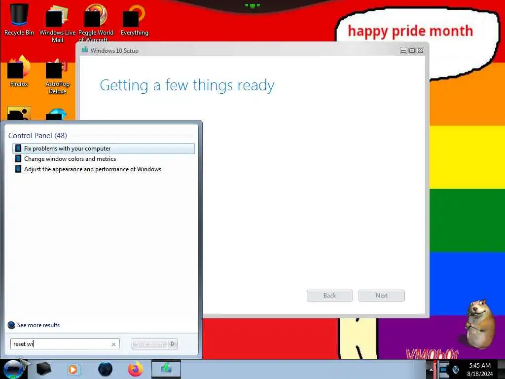Select the Firefox desktop shortcut
Screen dimensions: 505x379
coord(19,72)
